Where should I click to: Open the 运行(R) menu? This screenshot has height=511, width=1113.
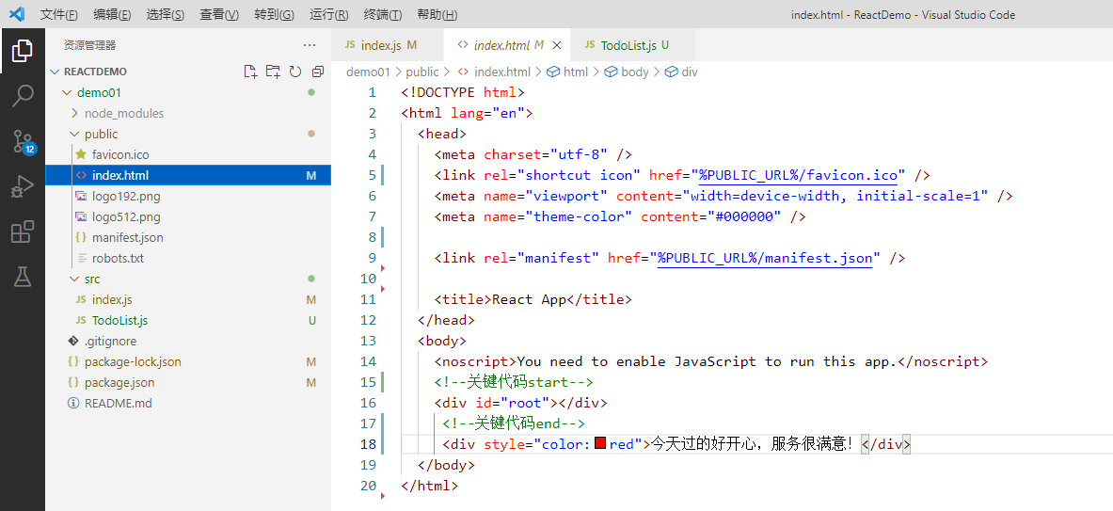pos(328,15)
